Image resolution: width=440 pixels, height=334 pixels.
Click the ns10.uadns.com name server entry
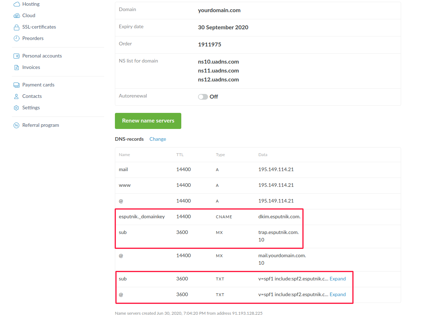[218, 62]
